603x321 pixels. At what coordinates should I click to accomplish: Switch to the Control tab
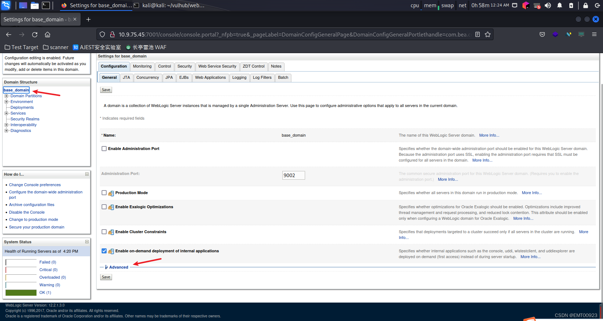point(164,67)
